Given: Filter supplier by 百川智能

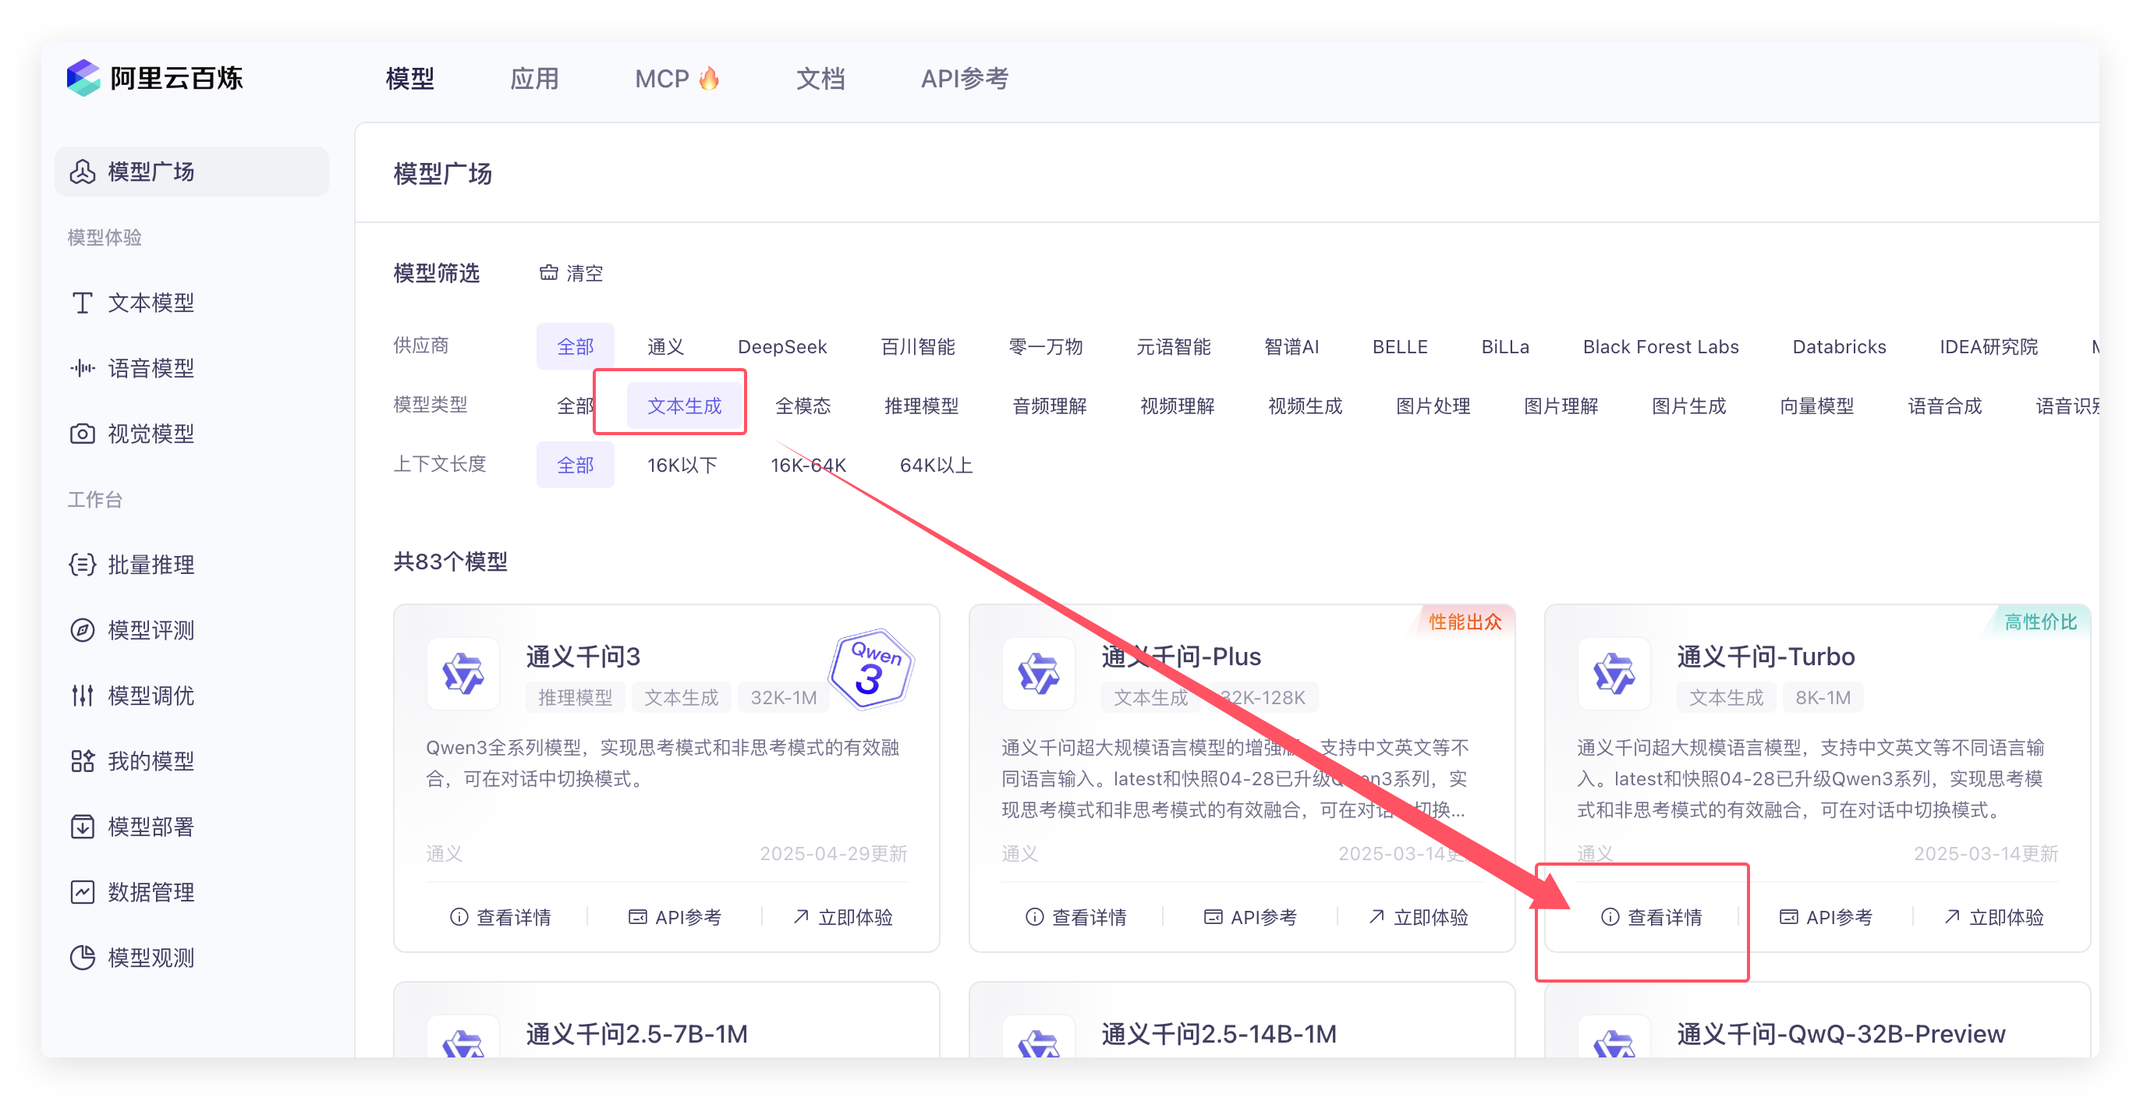Looking at the screenshot, I should click(918, 346).
